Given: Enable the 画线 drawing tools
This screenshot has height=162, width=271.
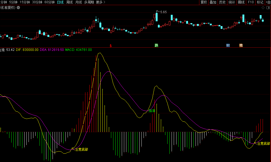Looking at the screenshot, I should pos(241,2).
